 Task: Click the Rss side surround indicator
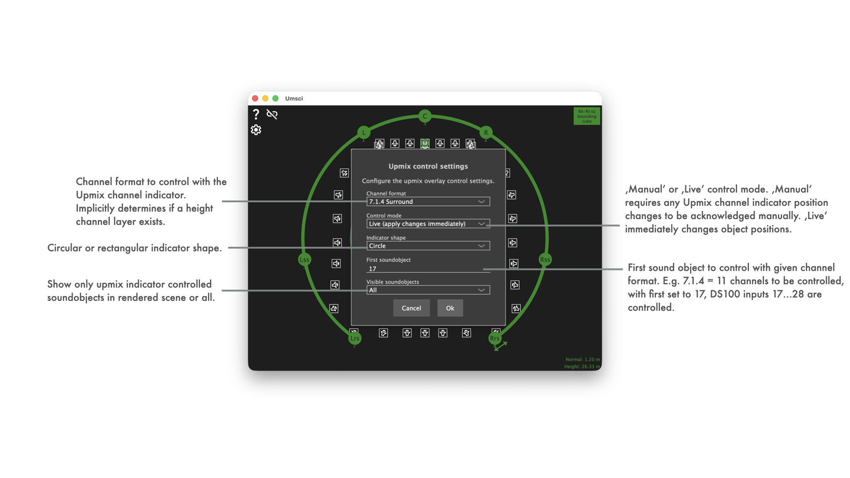tap(545, 259)
